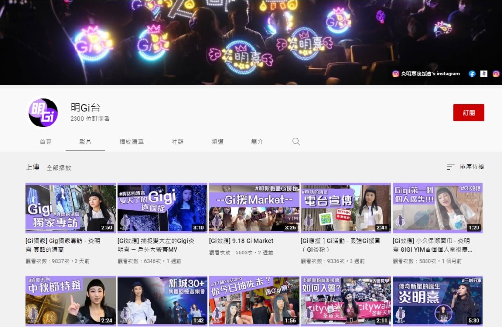Screen dimensions: 502x327
Task: Click the 明Gi台 channel avatar
Action: coord(43,113)
